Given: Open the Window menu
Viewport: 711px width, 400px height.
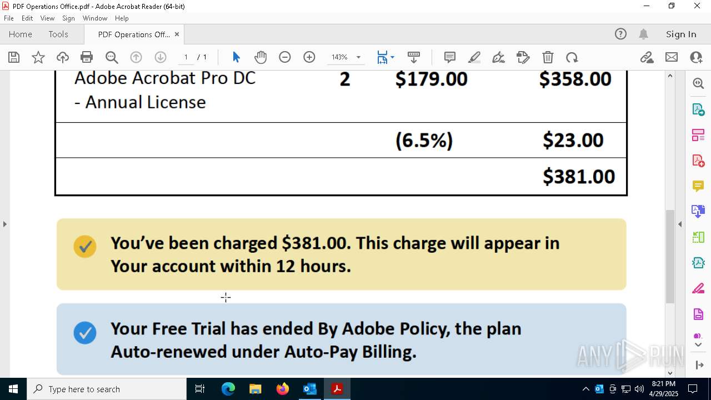Looking at the screenshot, I should pos(95,18).
